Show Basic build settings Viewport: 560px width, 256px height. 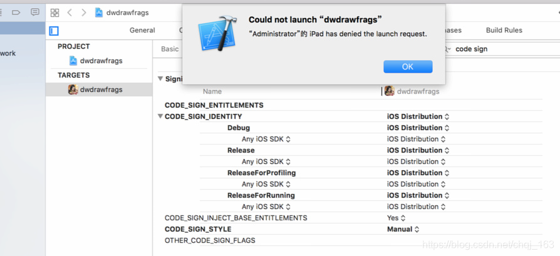tap(170, 49)
